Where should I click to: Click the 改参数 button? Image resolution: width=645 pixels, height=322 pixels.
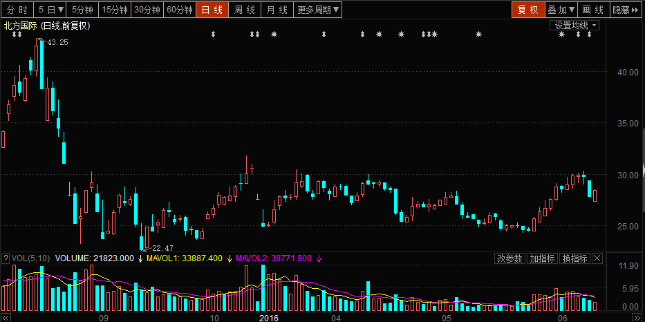pos(510,258)
